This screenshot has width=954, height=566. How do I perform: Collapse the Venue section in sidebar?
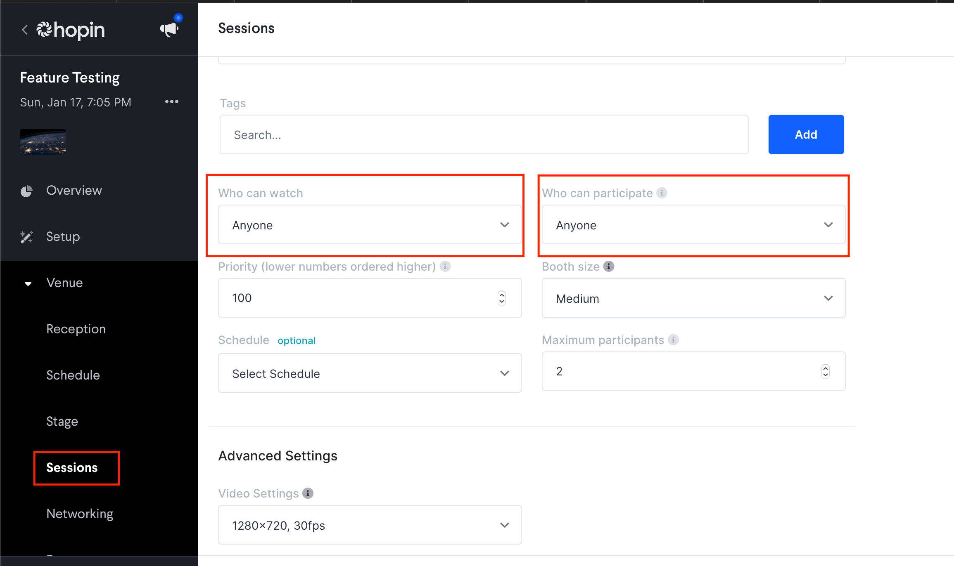coord(28,283)
